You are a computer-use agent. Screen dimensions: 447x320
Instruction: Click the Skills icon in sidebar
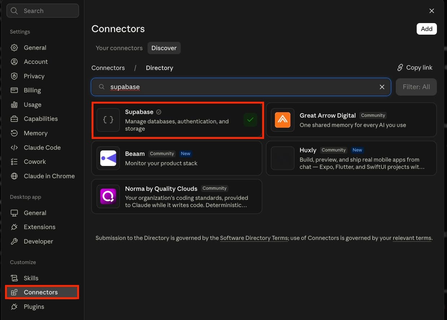click(x=14, y=278)
